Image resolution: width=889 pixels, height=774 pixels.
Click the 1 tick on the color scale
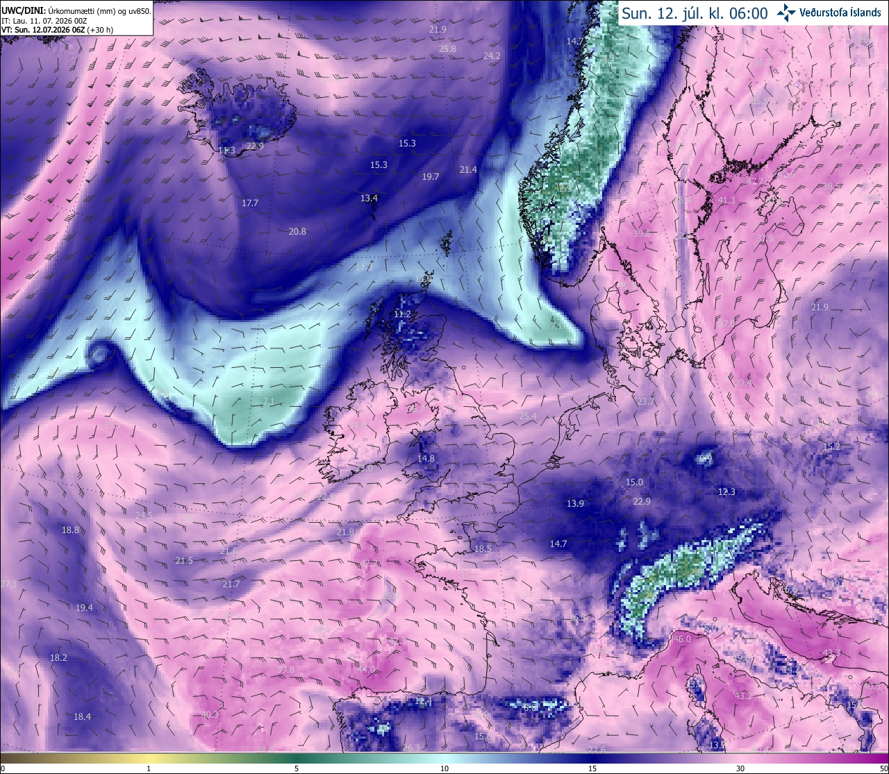(x=149, y=768)
